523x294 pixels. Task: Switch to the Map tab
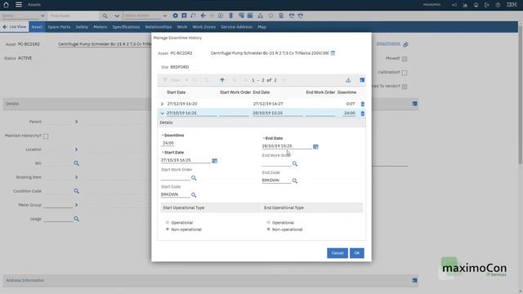coord(261,27)
